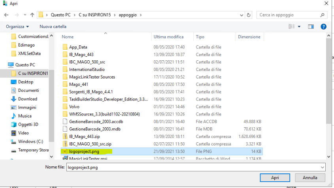Click the Annulla button
The height and width of the screenshot is (188, 334).
pos(310,178)
